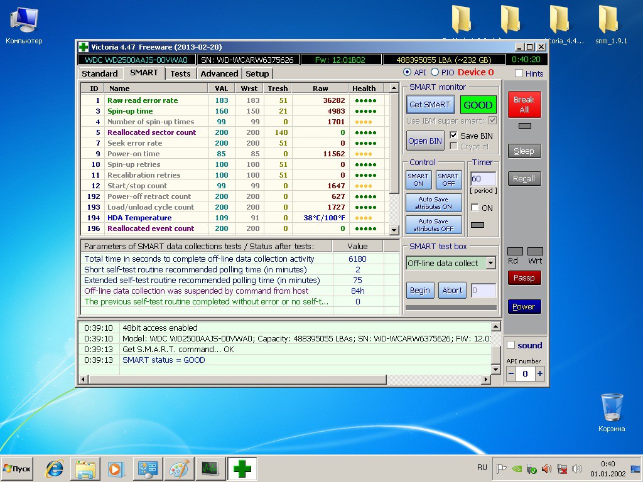643x482 pixels.
Task: Open the Setup tab
Action: click(x=257, y=74)
